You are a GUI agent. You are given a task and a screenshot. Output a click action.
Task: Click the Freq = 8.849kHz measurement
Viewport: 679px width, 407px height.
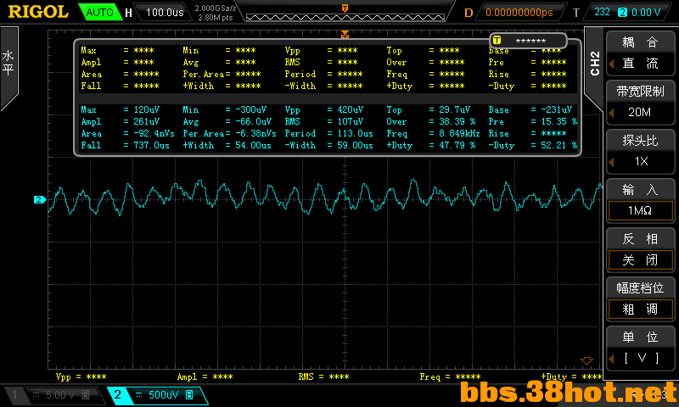pos(433,134)
